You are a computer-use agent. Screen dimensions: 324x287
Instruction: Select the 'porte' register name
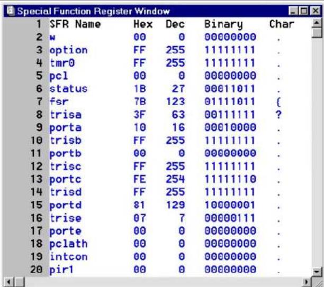(x=65, y=232)
